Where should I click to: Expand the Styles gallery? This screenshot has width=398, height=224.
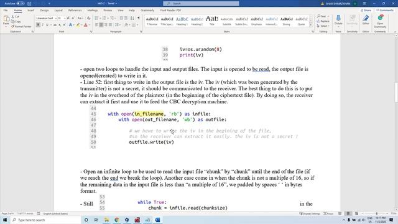pyautogui.click(x=311, y=26)
